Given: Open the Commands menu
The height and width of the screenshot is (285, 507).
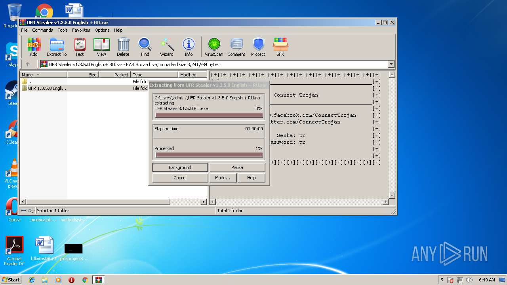Looking at the screenshot, I should click(42, 30).
